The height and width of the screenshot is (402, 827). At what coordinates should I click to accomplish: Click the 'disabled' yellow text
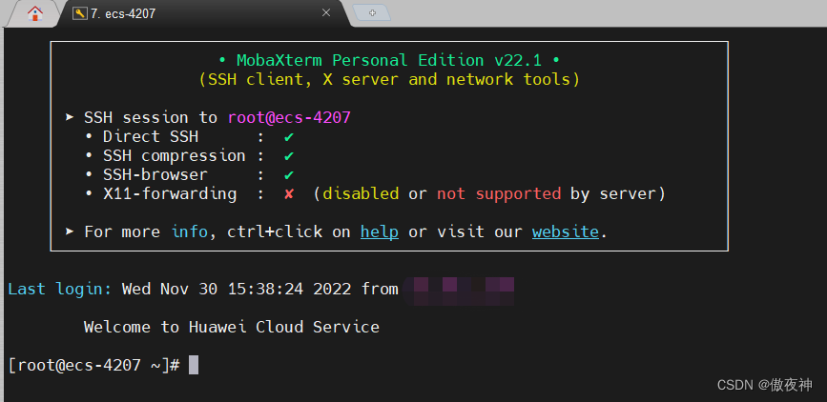coord(361,194)
